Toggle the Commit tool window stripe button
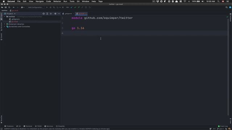The height and width of the screenshot is (130, 232). point(1,36)
